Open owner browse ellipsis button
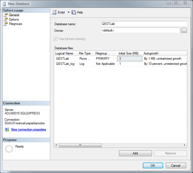The image size is (193, 173). tap(184, 31)
